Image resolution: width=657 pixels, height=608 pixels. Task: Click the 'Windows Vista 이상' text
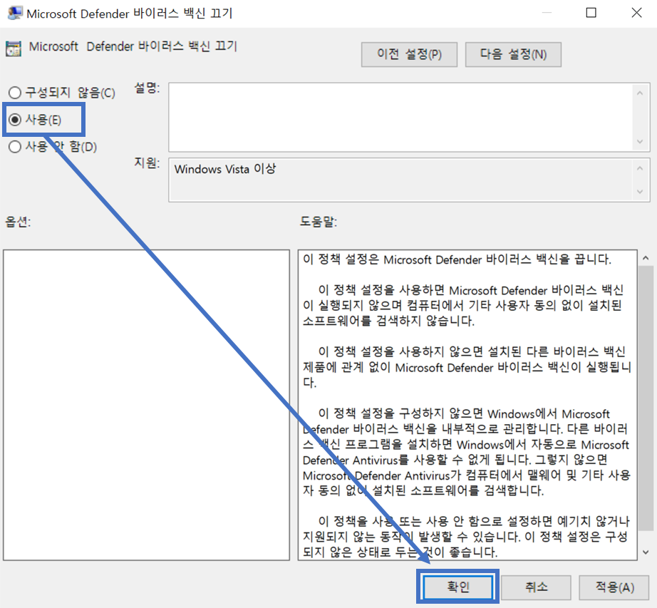[x=225, y=169]
